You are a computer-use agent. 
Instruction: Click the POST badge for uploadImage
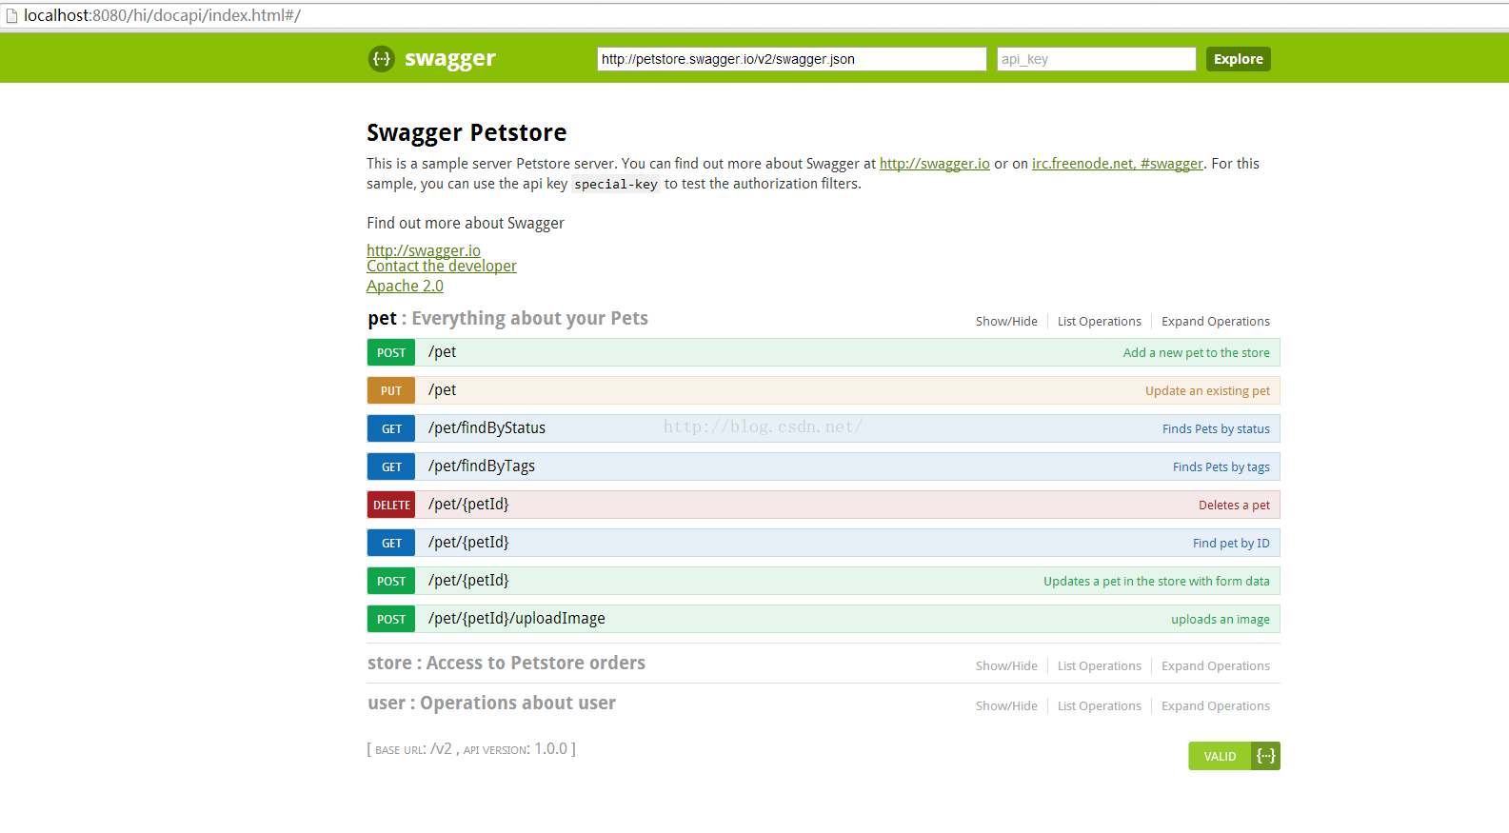[391, 619]
